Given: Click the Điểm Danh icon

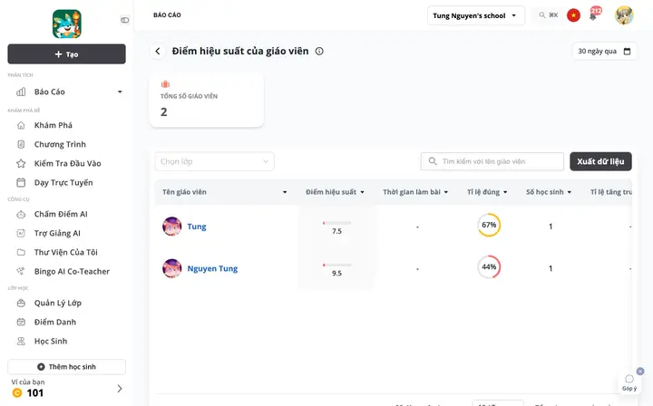Looking at the screenshot, I should [21, 322].
